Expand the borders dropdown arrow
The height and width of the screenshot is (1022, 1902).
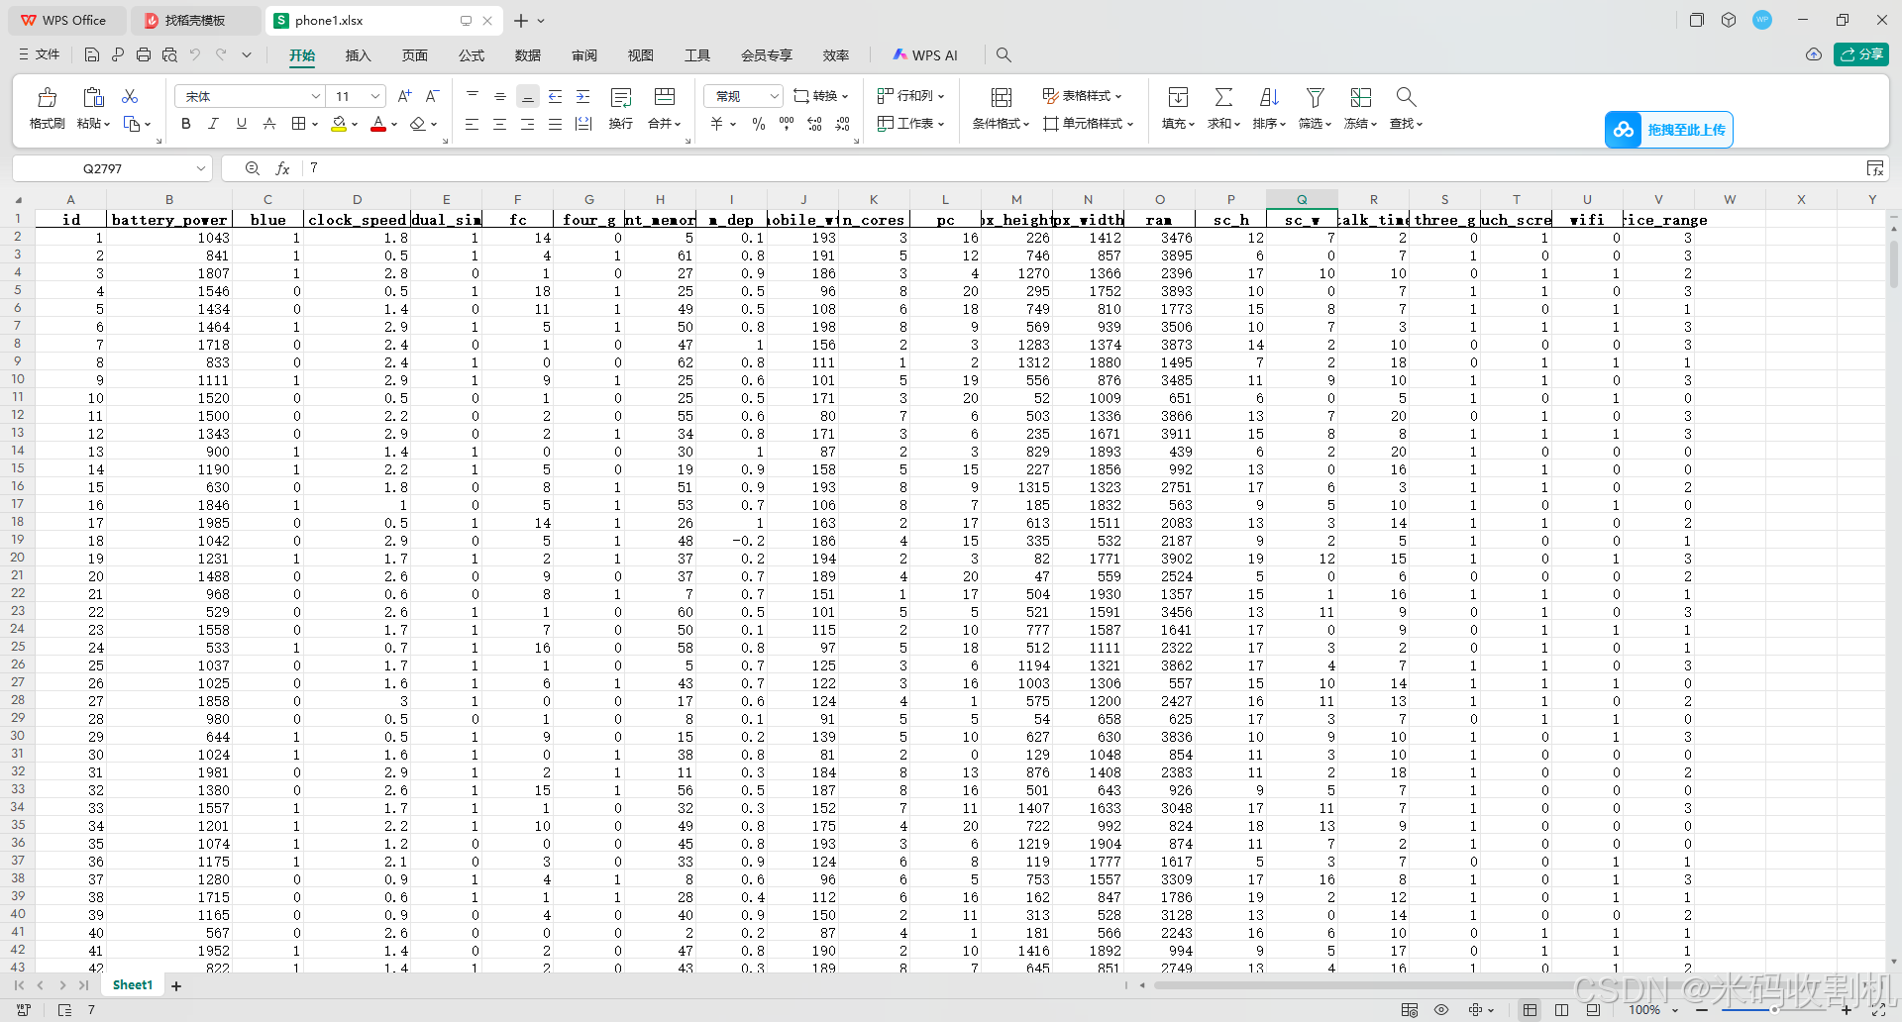(315, 125)
